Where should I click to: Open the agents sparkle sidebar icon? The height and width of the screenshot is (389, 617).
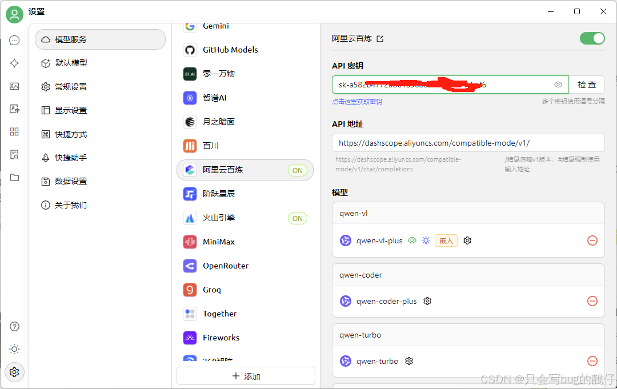pos(14,63)
